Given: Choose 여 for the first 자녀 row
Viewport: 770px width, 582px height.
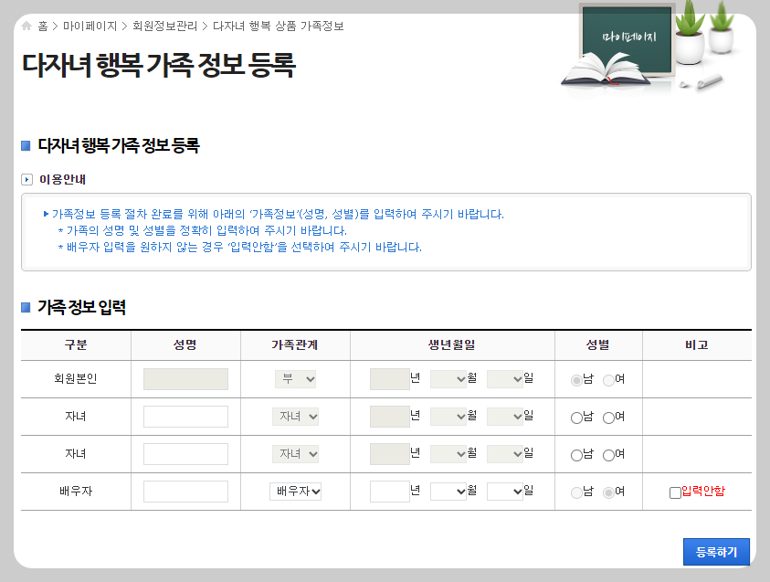Looking at the screenshot, I should (608, 418).
